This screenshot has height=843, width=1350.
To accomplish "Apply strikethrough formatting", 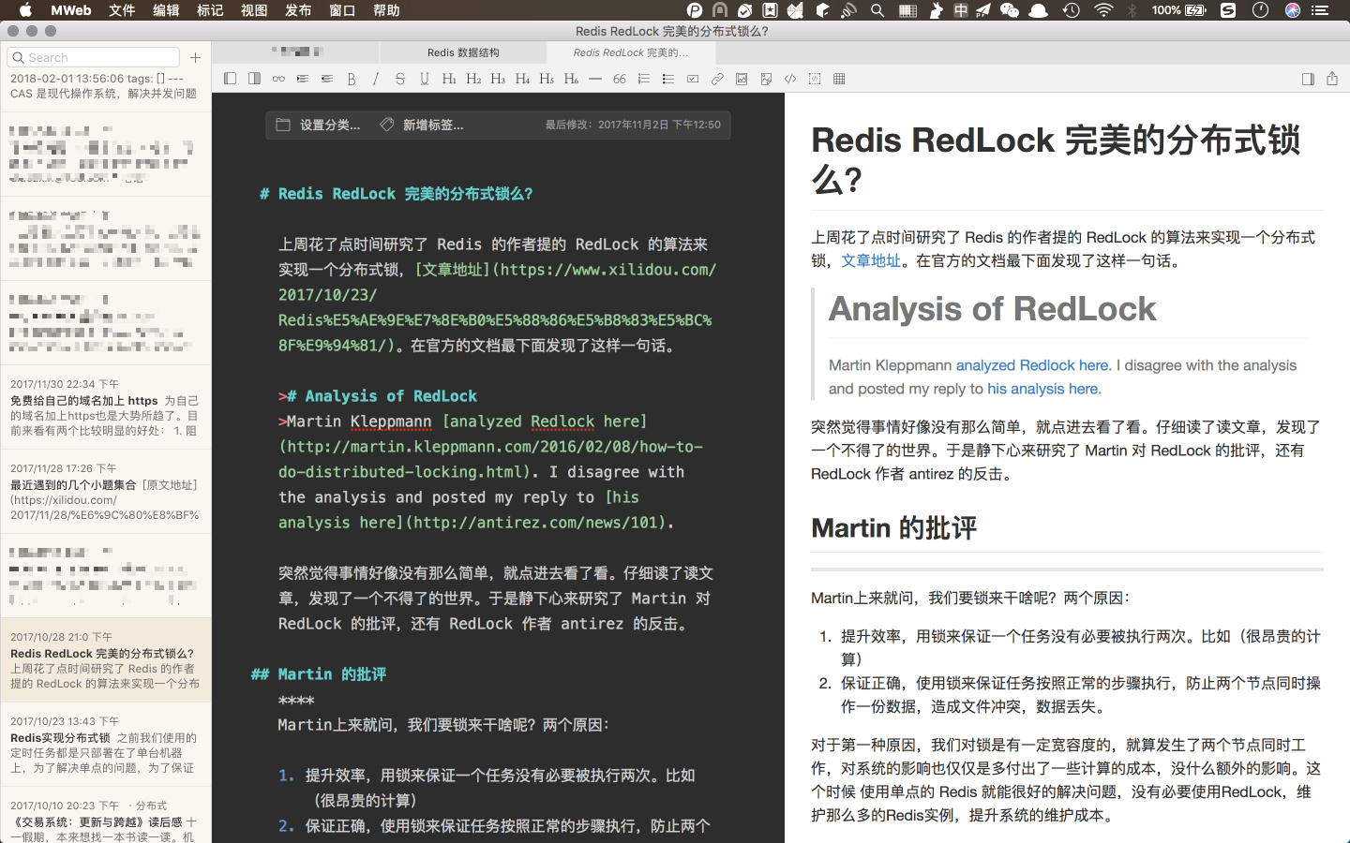I will [x=400, y=80].
